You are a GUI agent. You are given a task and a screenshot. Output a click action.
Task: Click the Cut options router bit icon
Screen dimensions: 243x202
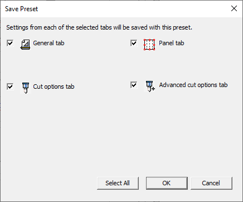pos(26,88)
